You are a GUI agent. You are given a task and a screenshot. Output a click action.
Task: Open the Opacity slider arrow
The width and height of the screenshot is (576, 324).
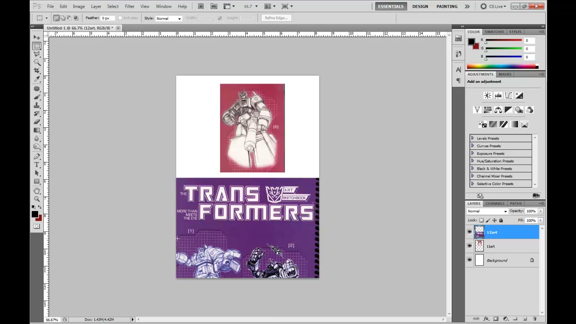[540, 211]
